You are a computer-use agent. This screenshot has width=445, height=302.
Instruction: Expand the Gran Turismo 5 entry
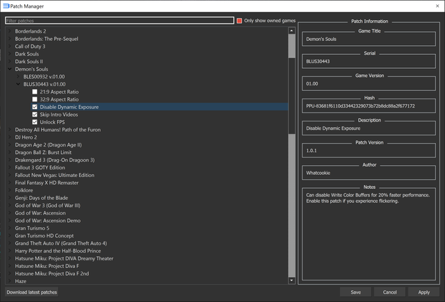(x=10, y=228)
